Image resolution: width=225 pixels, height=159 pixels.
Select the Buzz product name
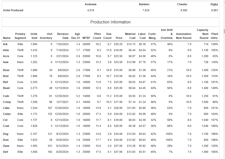tap(6, 70)
